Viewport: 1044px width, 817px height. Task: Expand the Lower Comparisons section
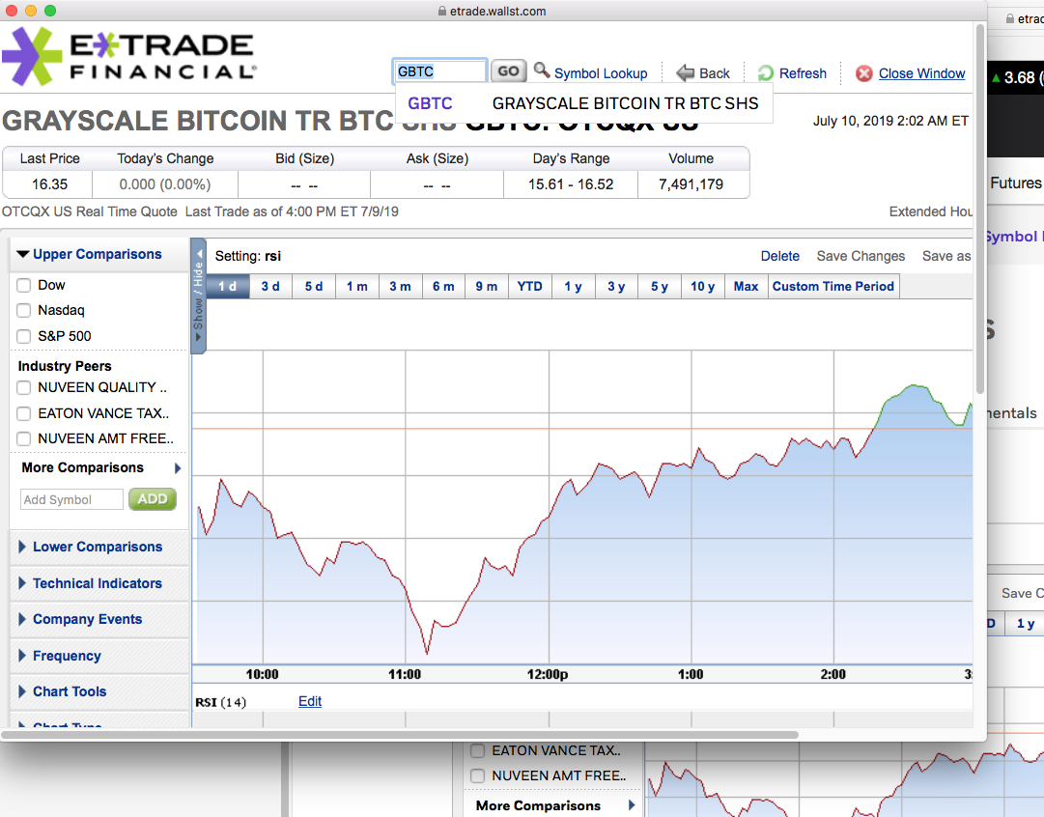98,547
